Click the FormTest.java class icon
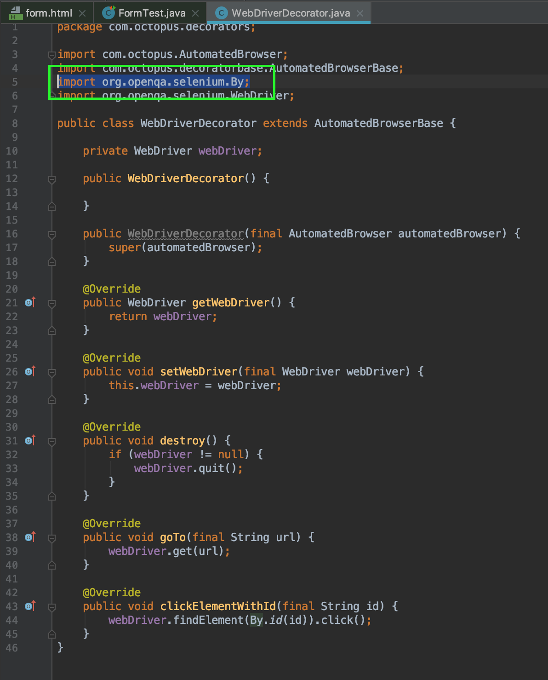 coord(108,13)
